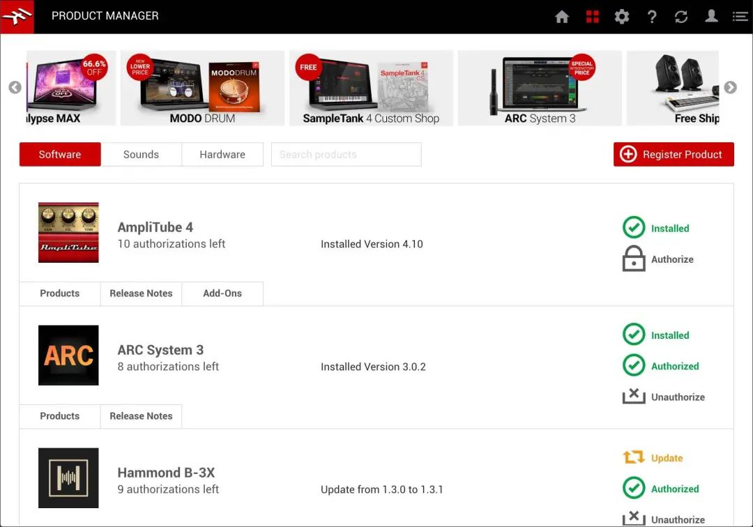Screen dimensions: 753x527
Task: Refresh product list with the sync icon
Action: tap(681, 17)
